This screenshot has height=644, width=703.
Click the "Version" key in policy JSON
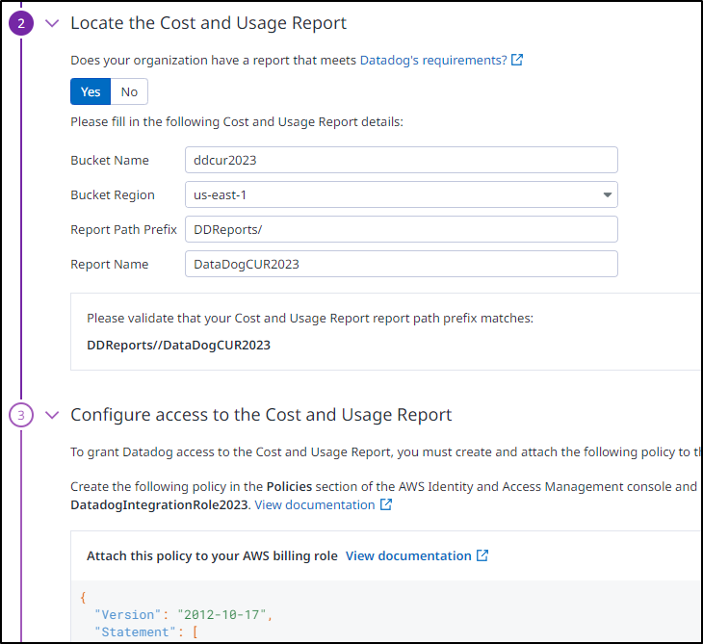[127, 614]
